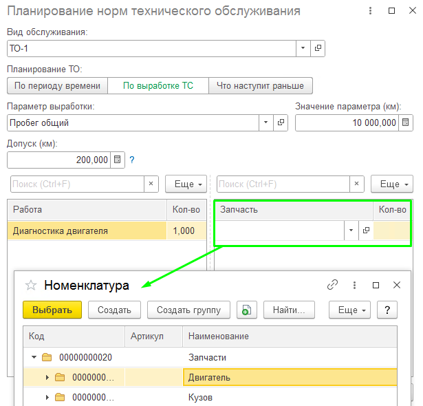The width and height of the screenshot is (423, 406).
Task: Choose planning by По выработке ТС
Action: (x=158, y=86)
